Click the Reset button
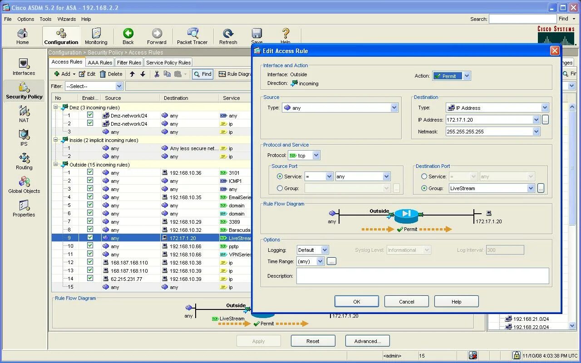 [x=313, y=341]
